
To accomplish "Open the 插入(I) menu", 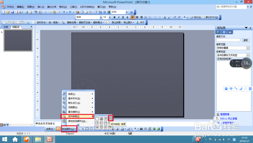I will click(41, 7).
